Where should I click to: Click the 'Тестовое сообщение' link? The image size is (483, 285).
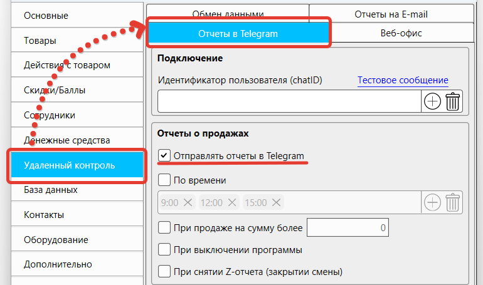click(x=403, y=80)
